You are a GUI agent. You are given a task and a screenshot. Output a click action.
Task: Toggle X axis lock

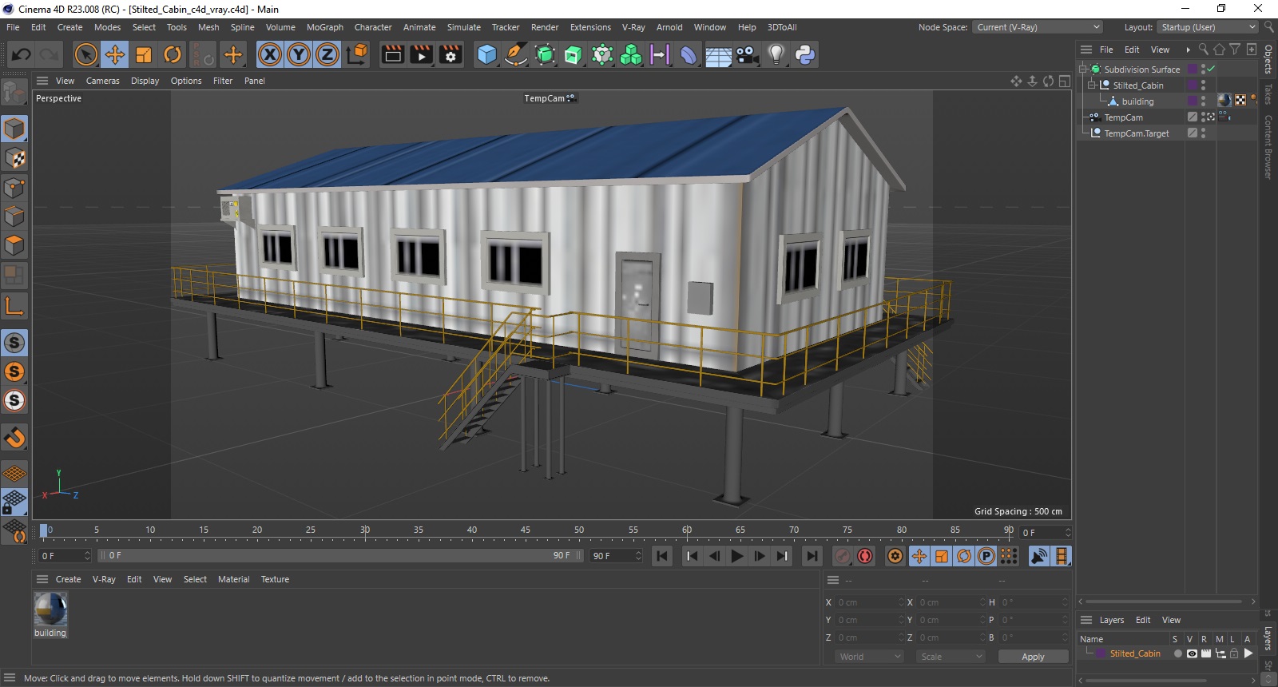(x=270, y=54)
